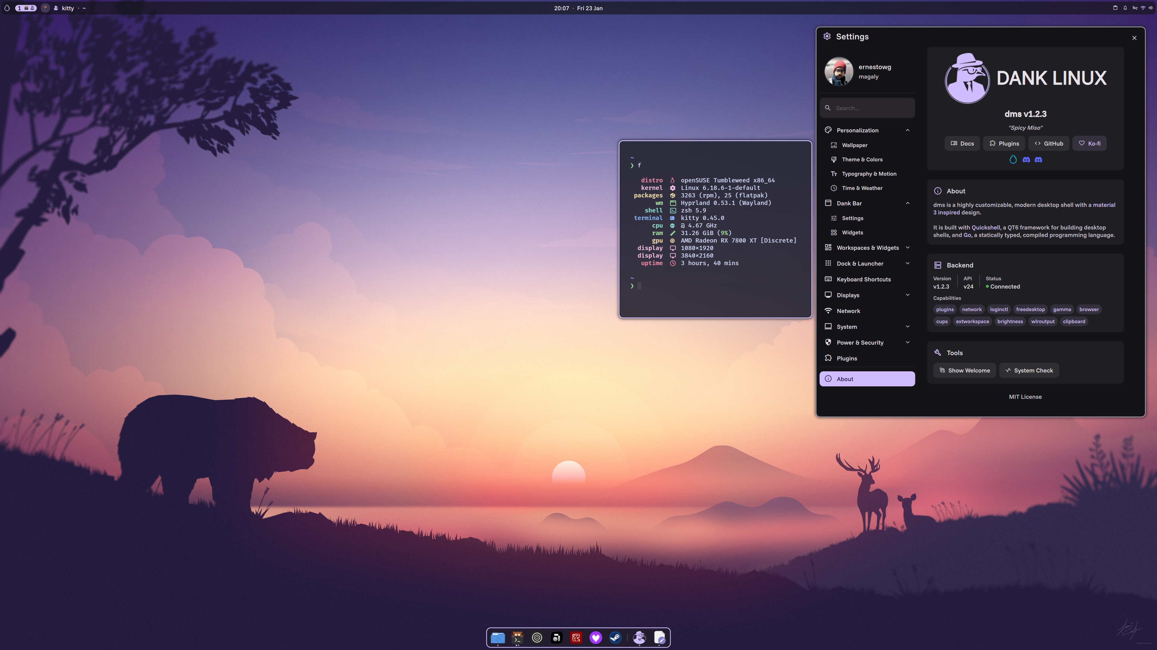Click the volume speaker icon in bar
The height and width of the screenshot is (650, 1157).
[1150, 8]
